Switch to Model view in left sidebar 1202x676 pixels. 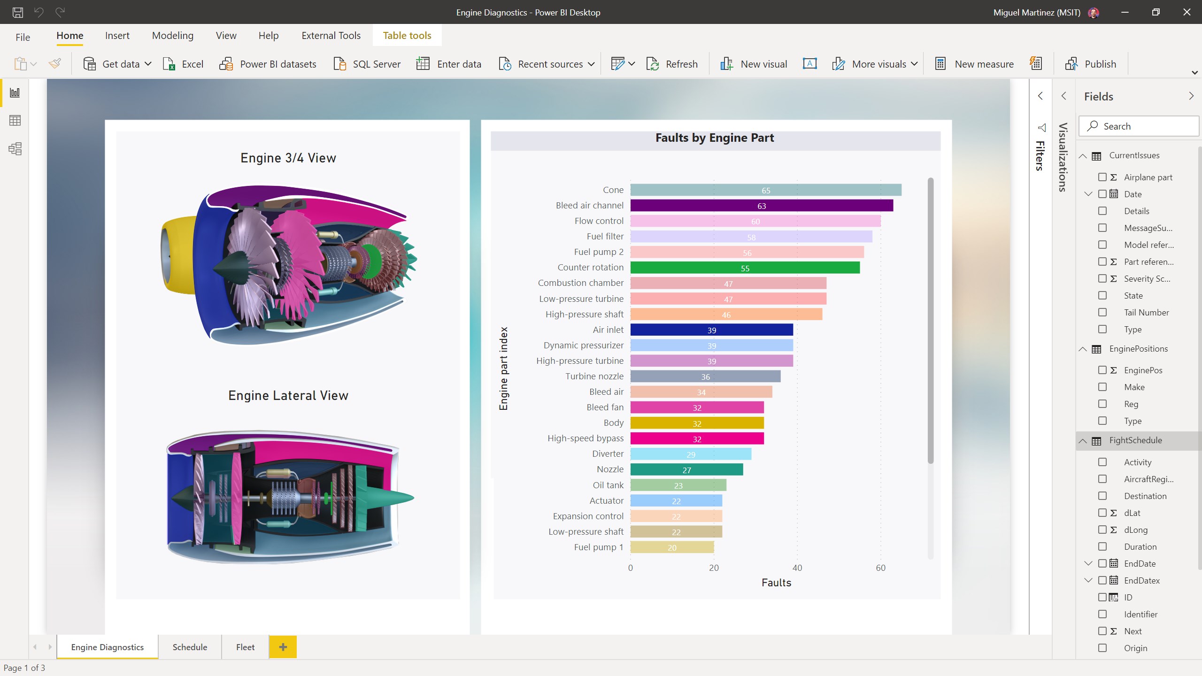click(15, 148)
